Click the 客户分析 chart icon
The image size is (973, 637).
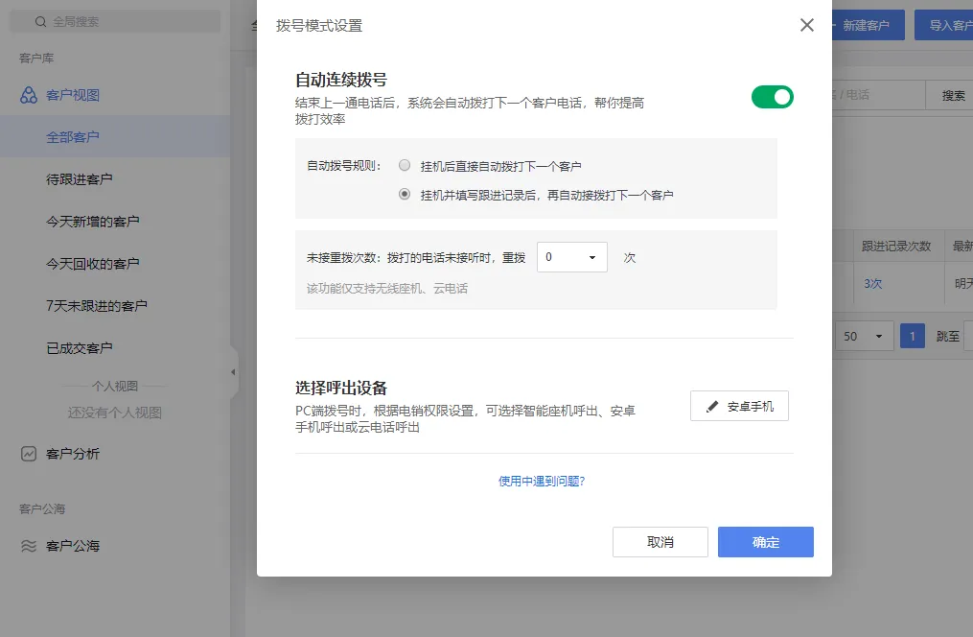29,454
